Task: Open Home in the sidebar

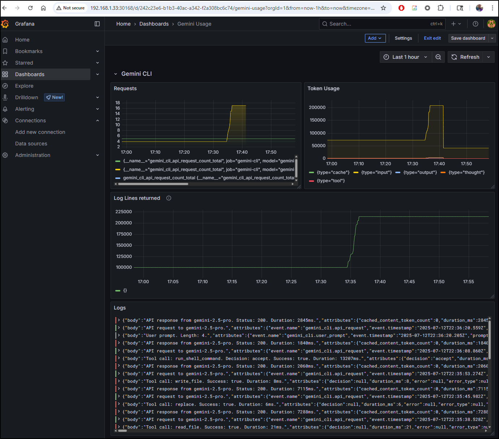Action: coord(22,40)
